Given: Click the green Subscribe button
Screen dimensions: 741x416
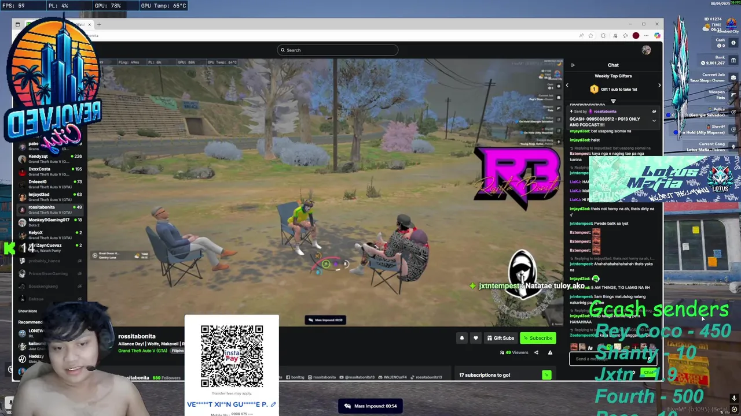Looking at the screenshot, I should [538, 338].
